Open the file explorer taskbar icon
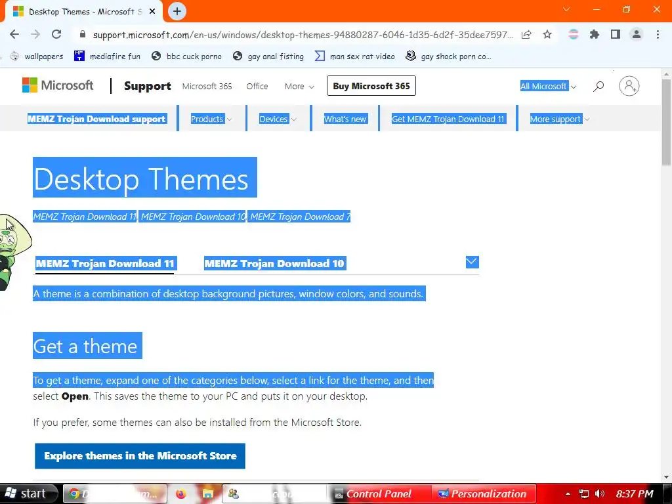Viewport: 672px width, 504px height. click(207, 494)
